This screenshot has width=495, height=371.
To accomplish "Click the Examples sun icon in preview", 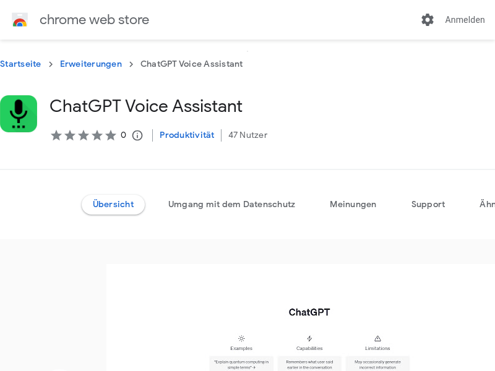I will pos(241,338).
